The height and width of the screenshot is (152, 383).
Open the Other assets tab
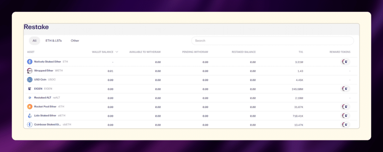(x=75, y=41)
